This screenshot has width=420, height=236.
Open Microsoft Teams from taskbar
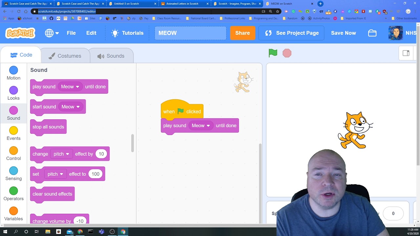[x=101, y=232]
